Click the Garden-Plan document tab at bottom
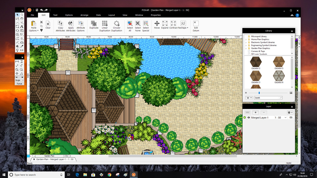This screenshot has height=178, width=317. [53, 159]
